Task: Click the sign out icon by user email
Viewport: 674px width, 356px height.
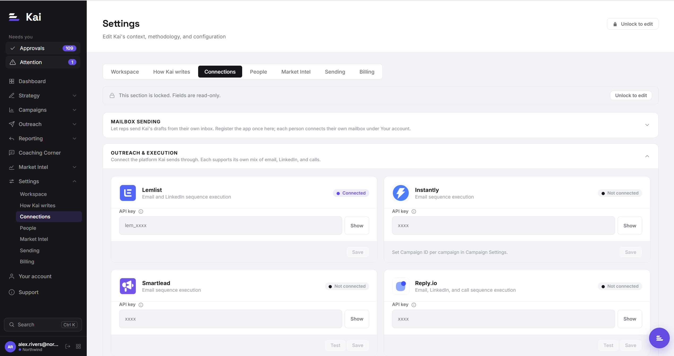Action: tap(68, 346)
